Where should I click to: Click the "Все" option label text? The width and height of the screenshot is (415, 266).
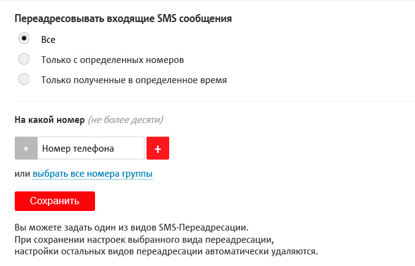[48, 39]
